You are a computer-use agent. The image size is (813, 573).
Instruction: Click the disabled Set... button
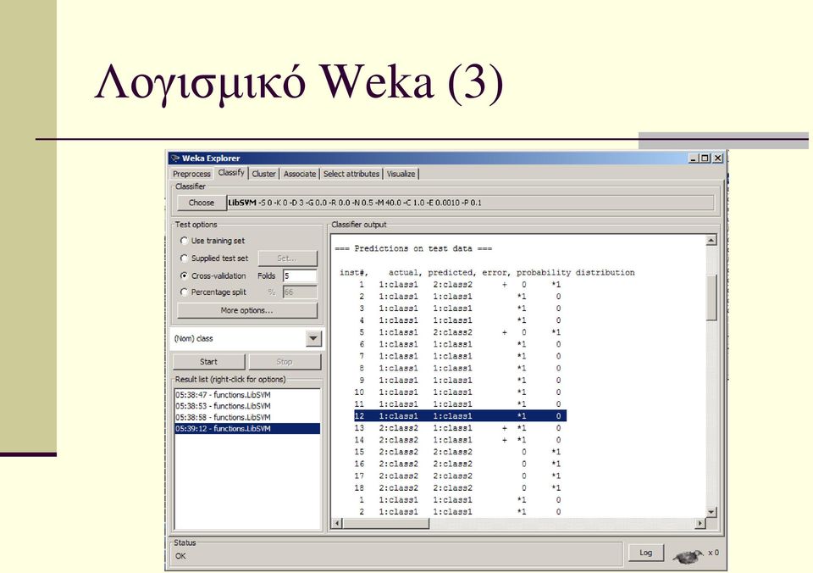click(287, 259)
